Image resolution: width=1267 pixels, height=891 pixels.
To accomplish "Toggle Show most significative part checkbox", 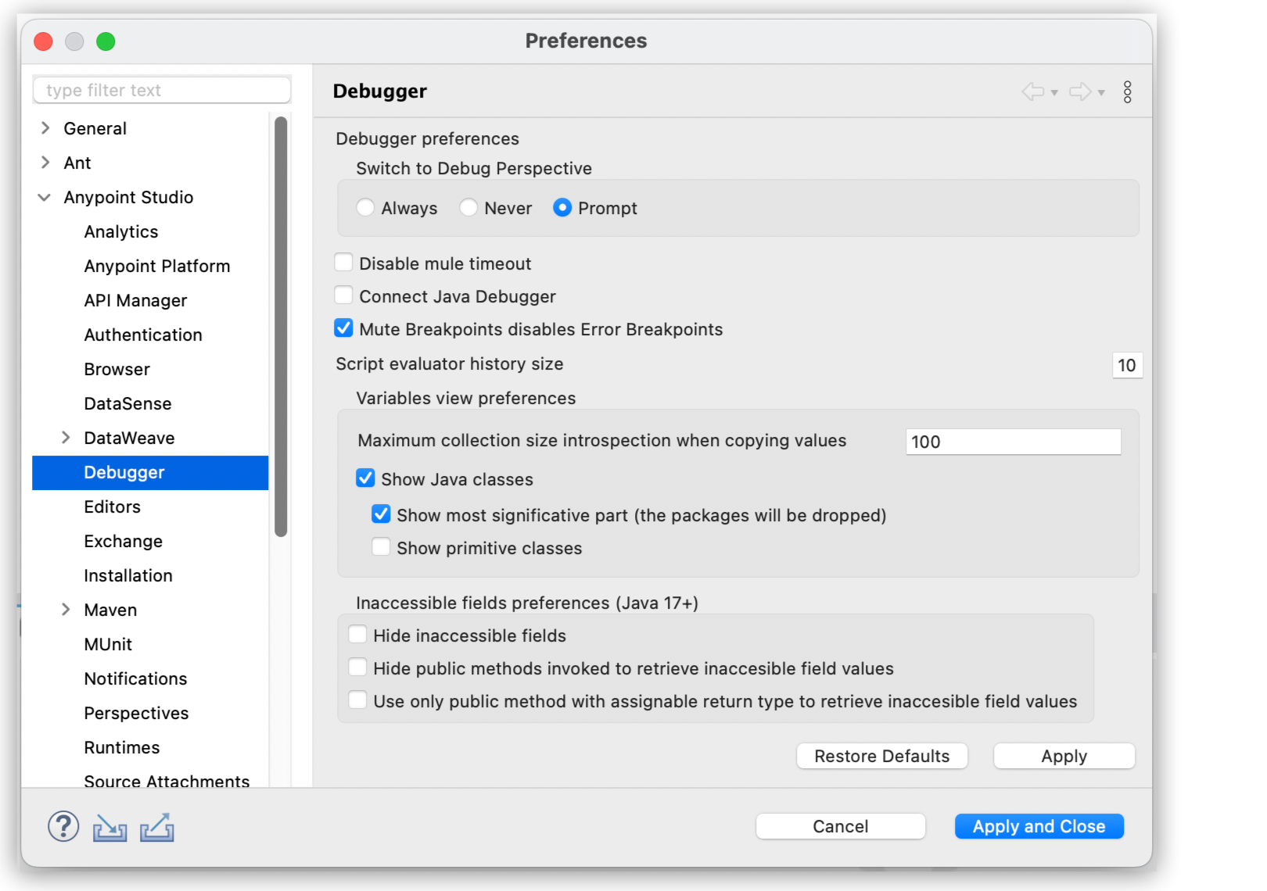I will tap(381, 514).
